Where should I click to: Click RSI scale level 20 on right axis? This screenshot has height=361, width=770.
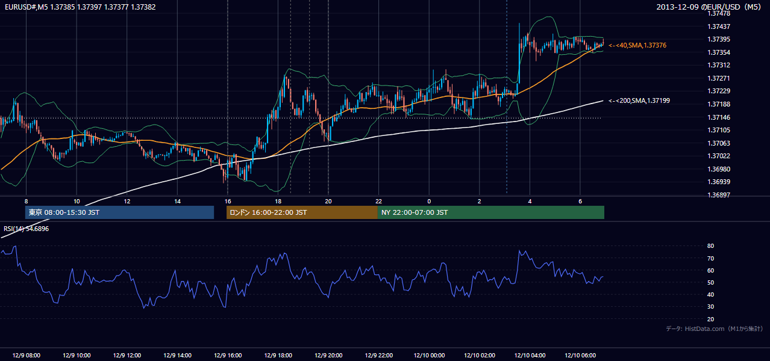point(711,319)
